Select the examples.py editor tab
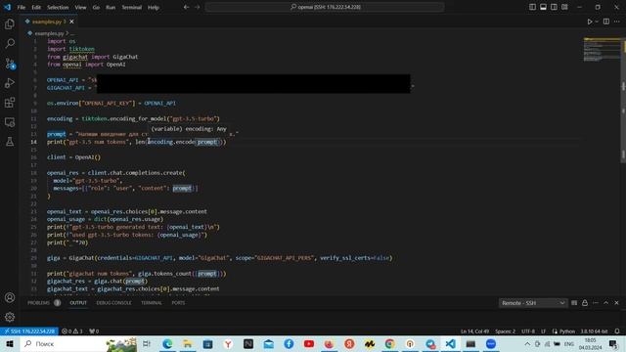 49,22
